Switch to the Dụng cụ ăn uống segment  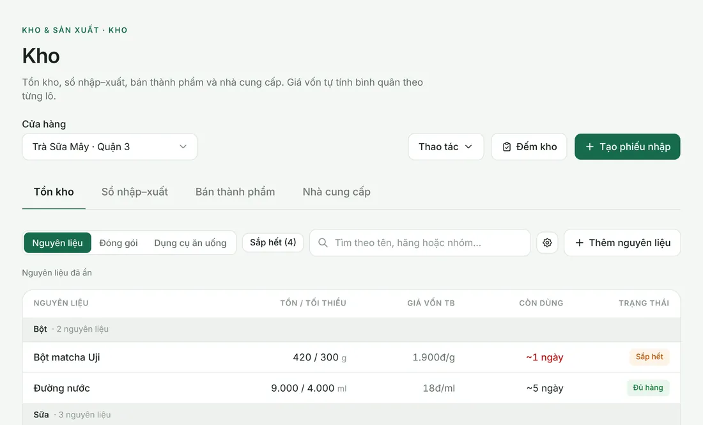coord(190,242)
